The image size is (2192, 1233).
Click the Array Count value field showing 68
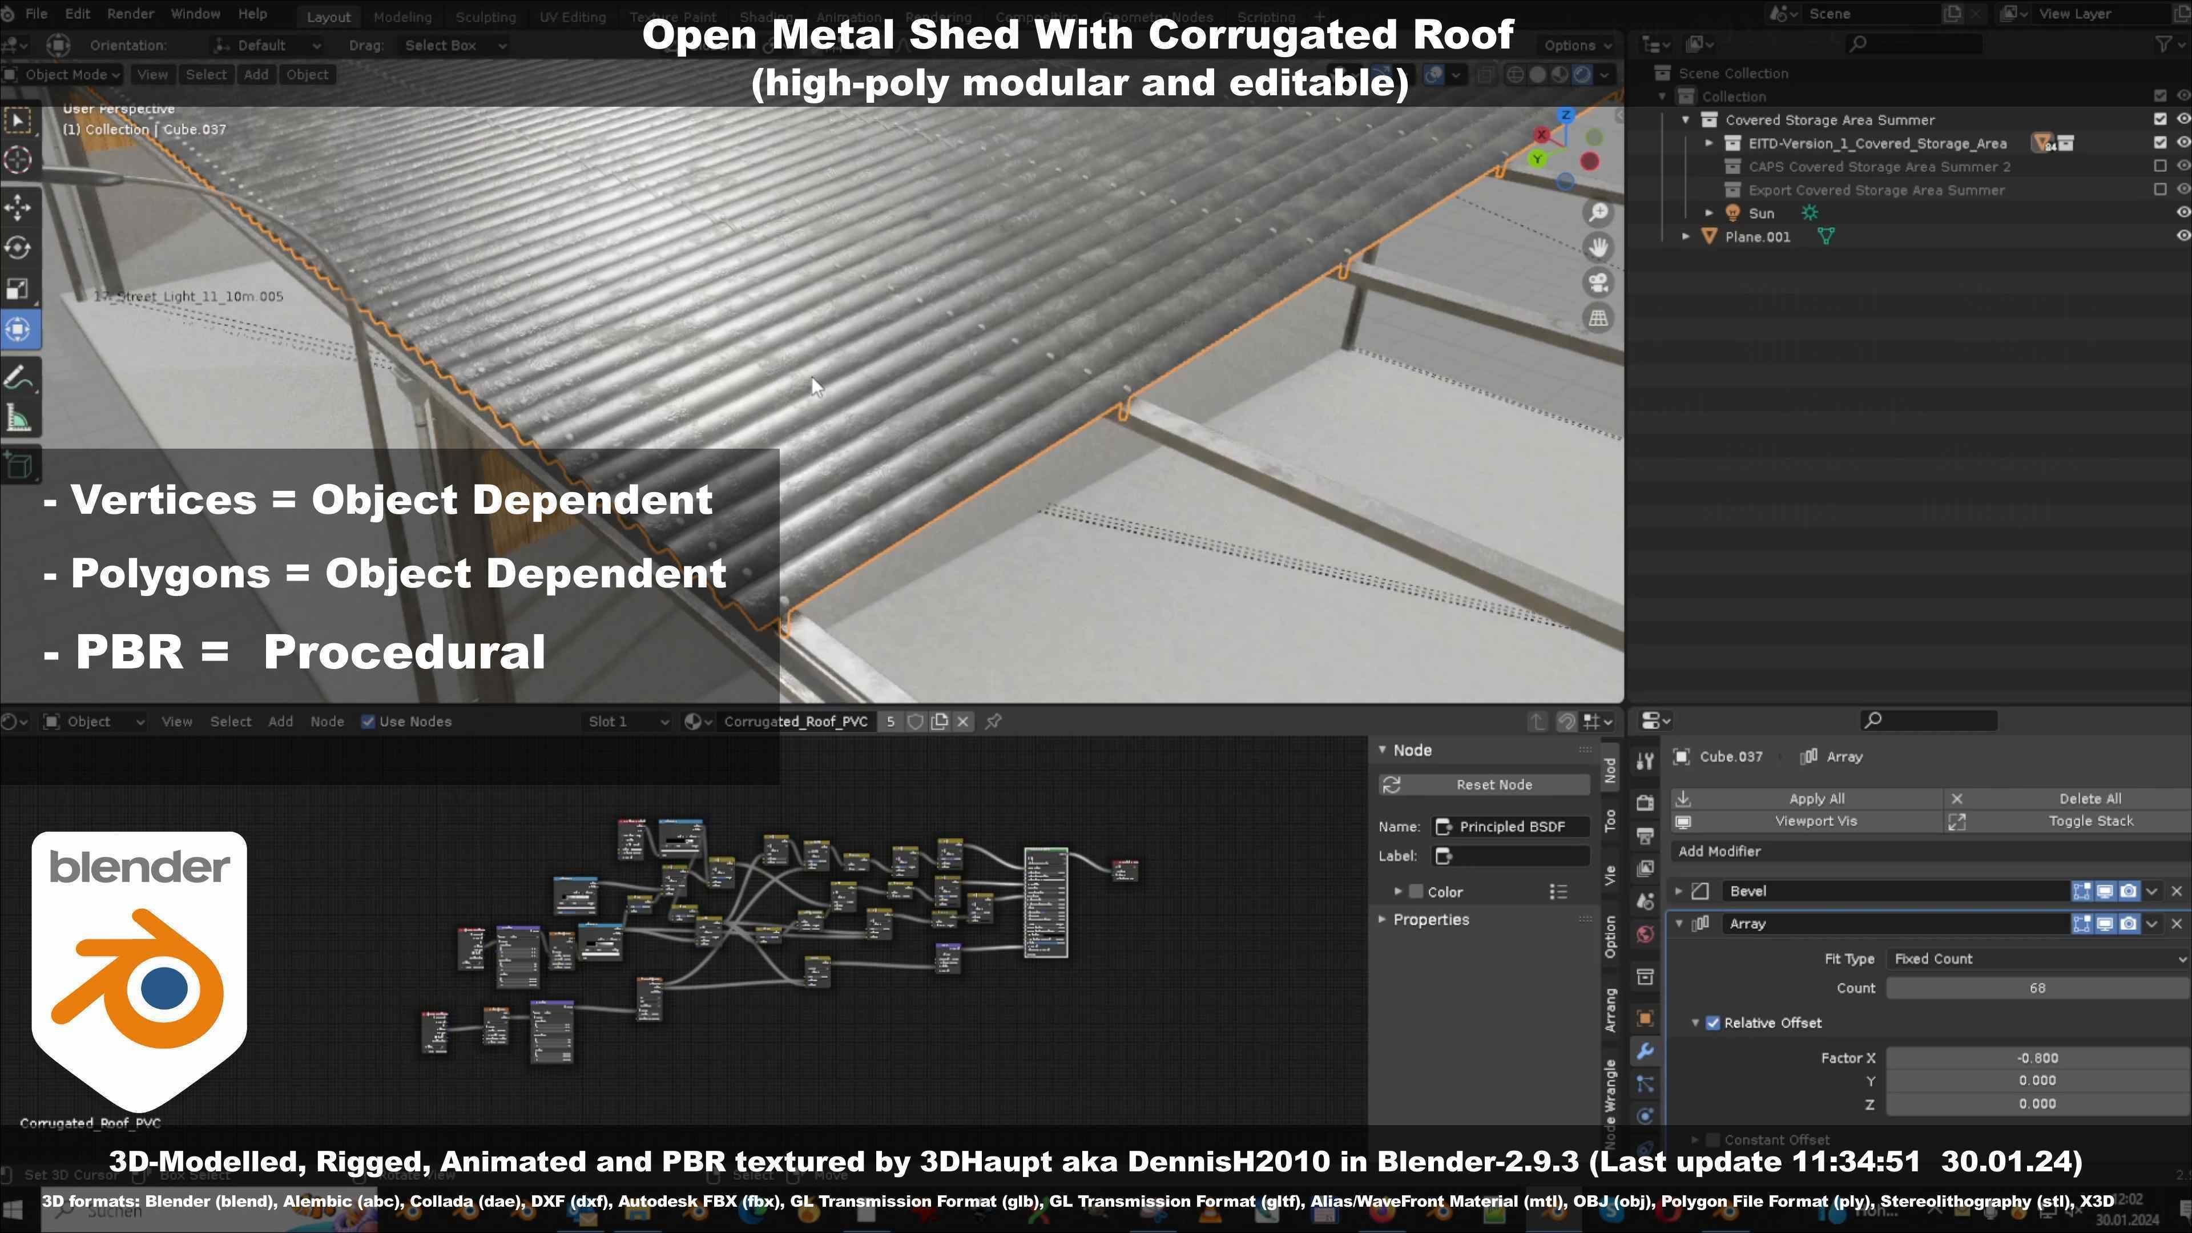[2037, 988]
